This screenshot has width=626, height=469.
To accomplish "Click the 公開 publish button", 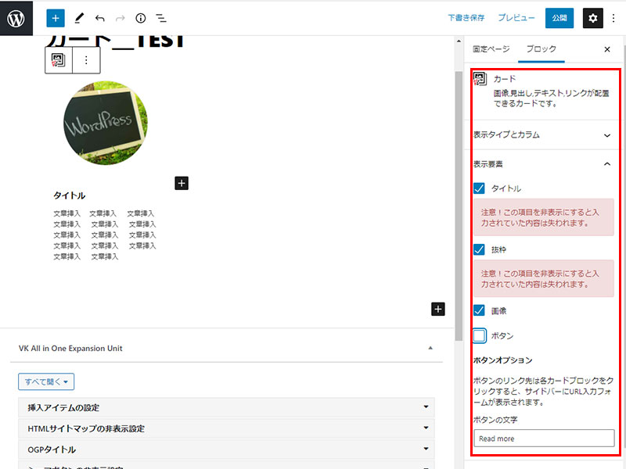I will point(559,17).
